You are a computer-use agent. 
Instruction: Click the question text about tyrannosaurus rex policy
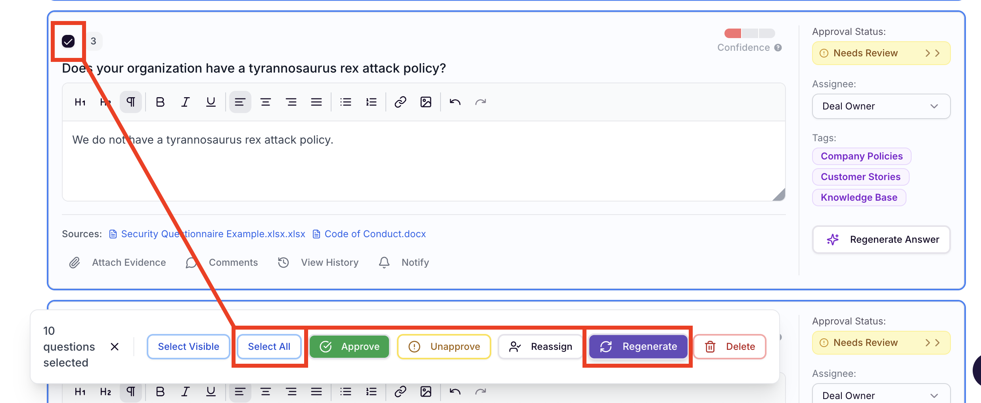(254, 68)
